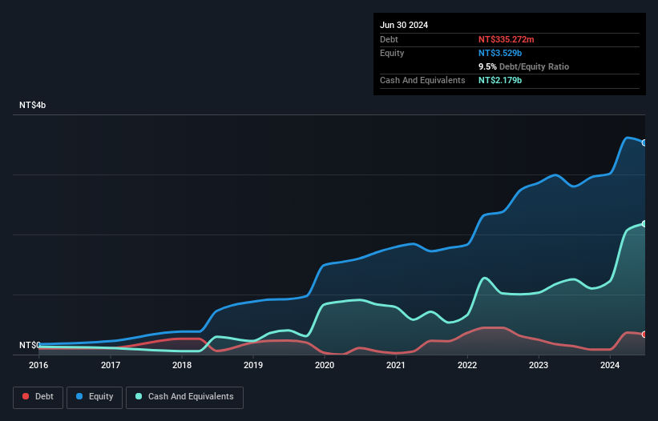Click tooltip Cash And Equivalents row label
Image resolution: width=658 pixels, height=421 pixels.
[422, 80]
